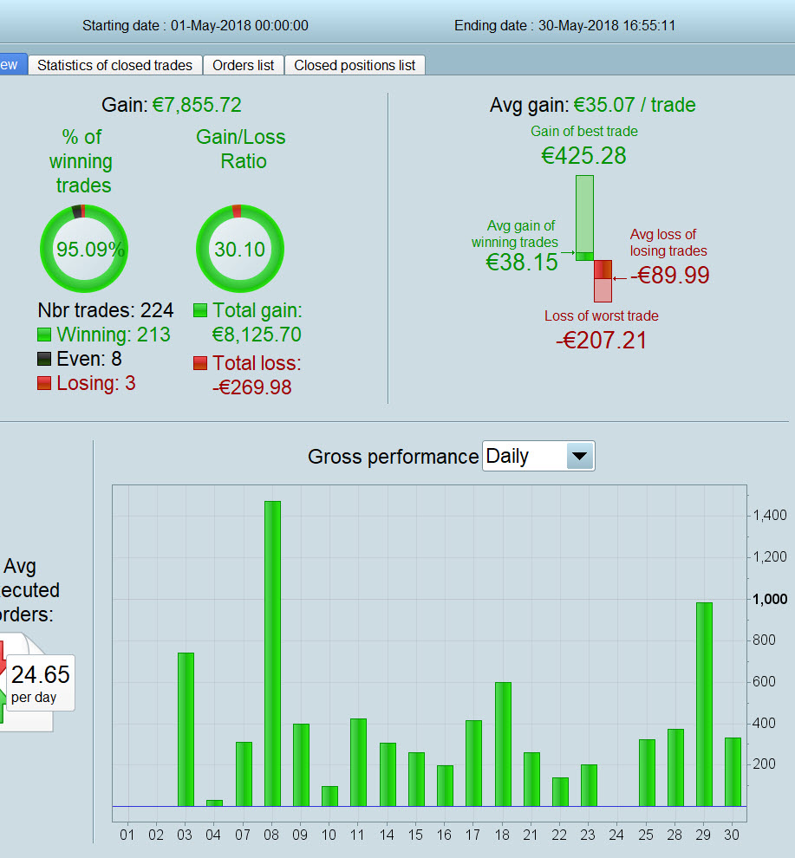Click the red Total loss legend square

pyautogui.click(x=200, y=363)
